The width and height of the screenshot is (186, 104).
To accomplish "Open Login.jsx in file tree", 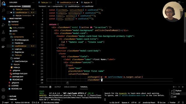I will click(x=18, y=49).
